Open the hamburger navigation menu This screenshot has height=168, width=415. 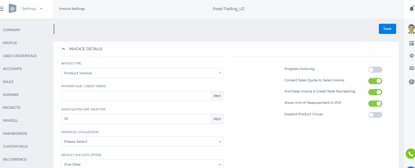click(x=2, y=9)
